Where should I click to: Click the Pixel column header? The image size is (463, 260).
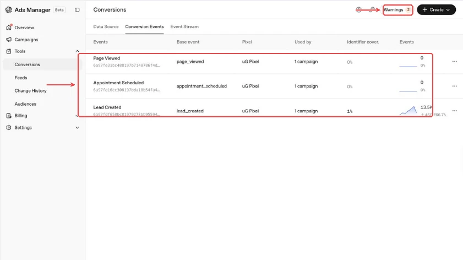pyautogui.click(x=247, y=42)
